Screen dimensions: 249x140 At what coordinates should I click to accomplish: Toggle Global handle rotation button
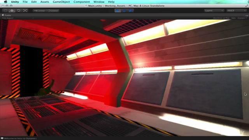pos(53,11)
